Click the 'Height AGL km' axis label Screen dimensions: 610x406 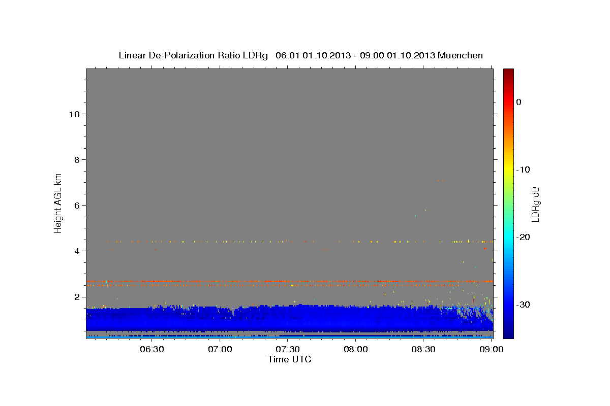[58, 204]
